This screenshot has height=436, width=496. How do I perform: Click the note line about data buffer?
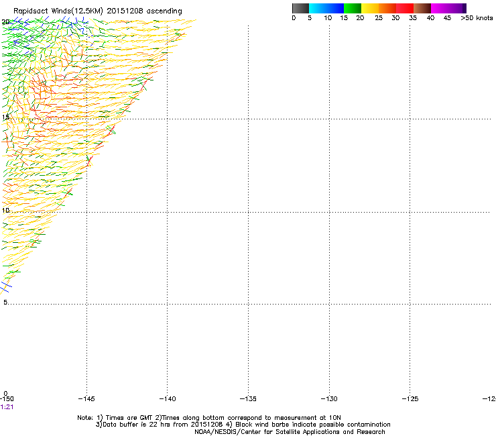point(243,425)
